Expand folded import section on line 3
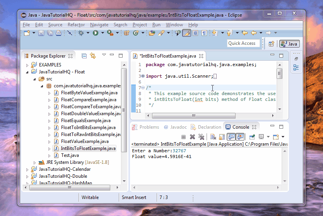This screenshot has width=323, height=216. point(143,76)
